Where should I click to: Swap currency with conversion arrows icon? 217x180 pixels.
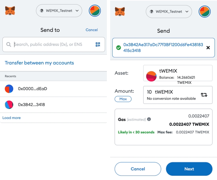pyautogui.click(x=204, y=95)
